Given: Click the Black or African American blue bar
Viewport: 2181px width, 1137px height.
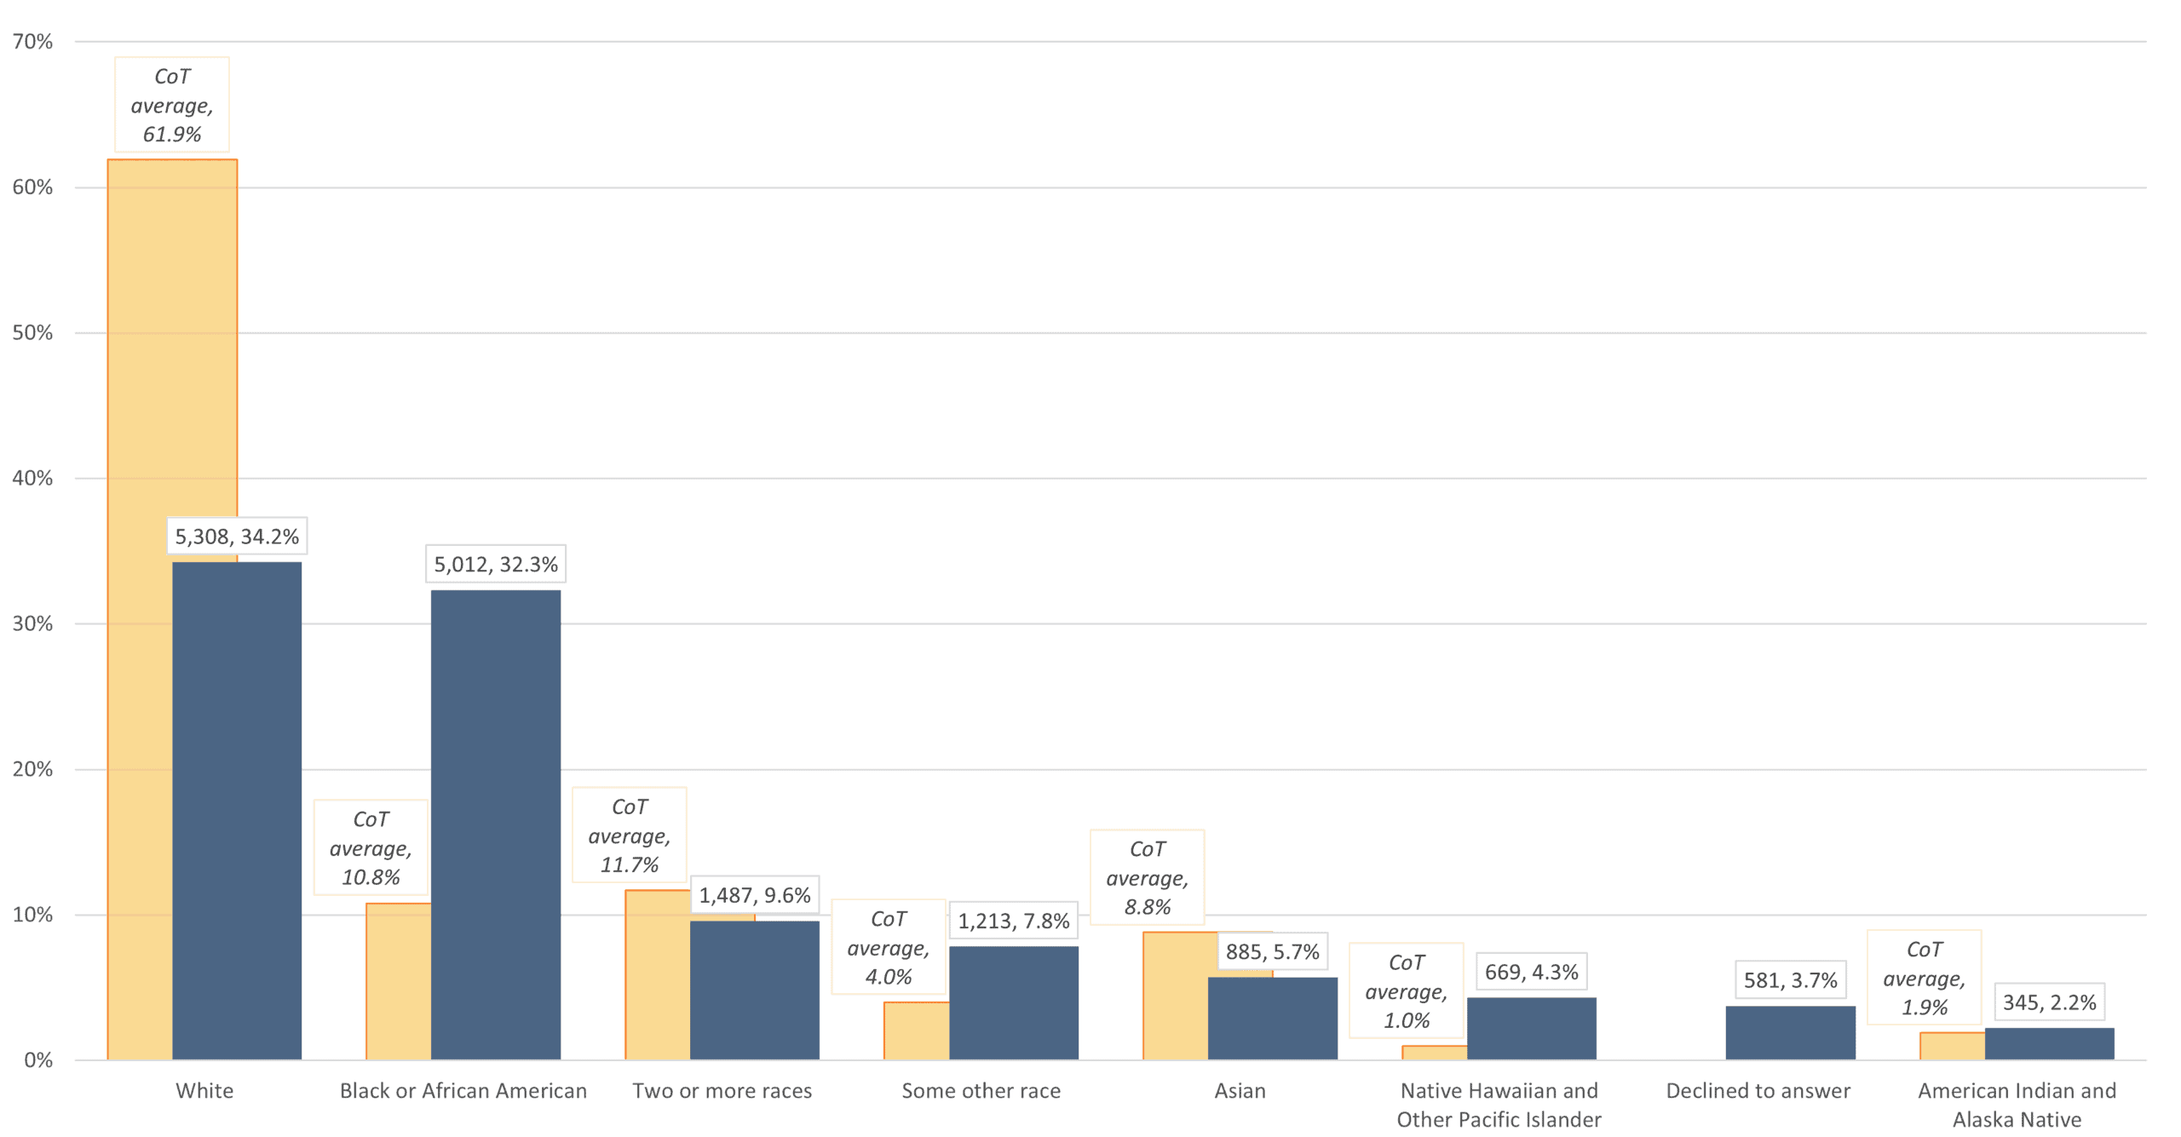Looking at the screenshot, I should (496, 824).
